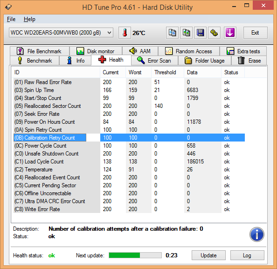Image resolution: width=277 pixels, height=269 pixels.
Task: Select the (C2) Temperature row
Action: point(129,170)
